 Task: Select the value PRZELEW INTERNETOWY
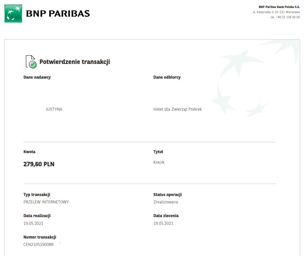tap(46, 202)
